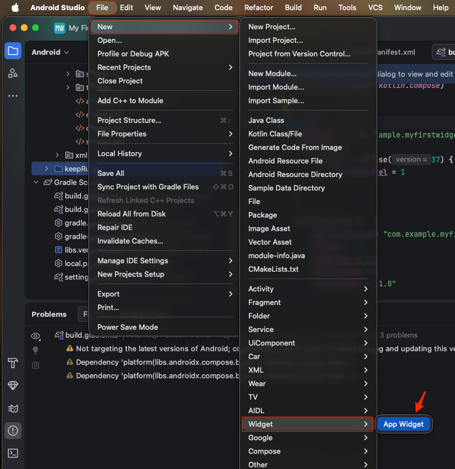Open the Edit menu
This screenshot has width=455, height=469.
click(126, 7)
